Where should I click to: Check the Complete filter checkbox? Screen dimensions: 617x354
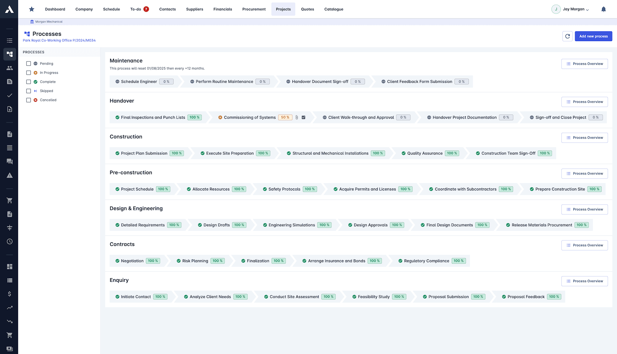[29, 81]
